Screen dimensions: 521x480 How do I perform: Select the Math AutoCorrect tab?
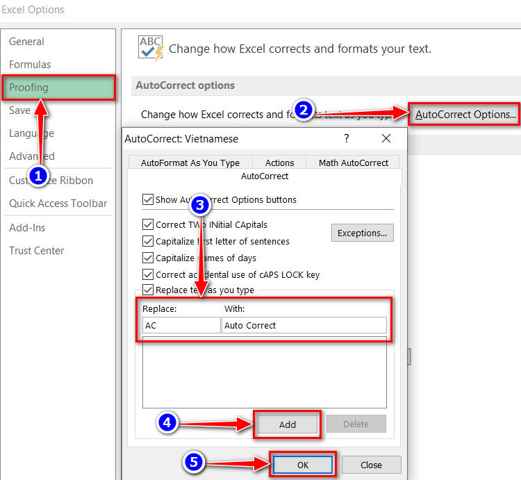click(354, 163)
